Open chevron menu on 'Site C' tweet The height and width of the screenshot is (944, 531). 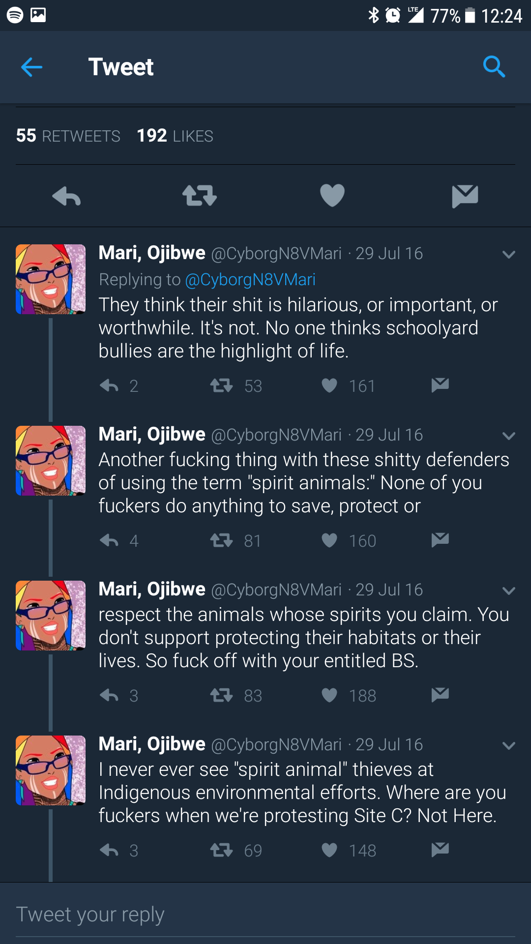(509, 745)
